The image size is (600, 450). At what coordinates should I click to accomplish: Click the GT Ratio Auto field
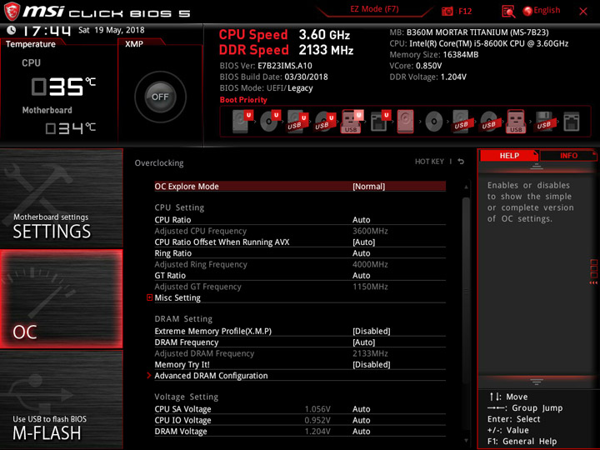pos(361,276)
